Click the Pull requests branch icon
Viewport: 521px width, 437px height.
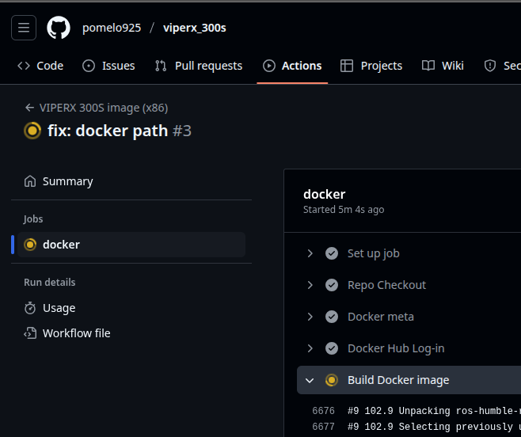(161, 66)
